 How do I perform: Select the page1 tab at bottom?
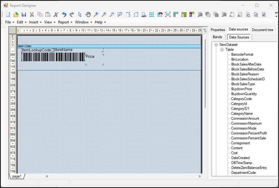[x=17, y=176]
